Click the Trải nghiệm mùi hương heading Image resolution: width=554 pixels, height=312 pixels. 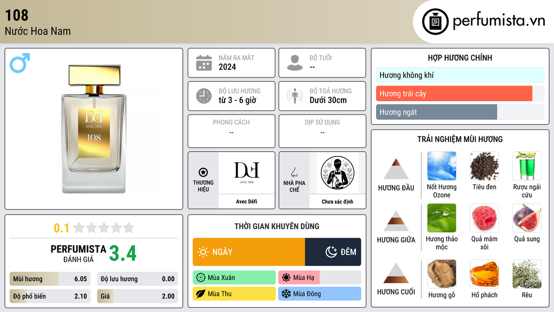click(x=460, y=139)
